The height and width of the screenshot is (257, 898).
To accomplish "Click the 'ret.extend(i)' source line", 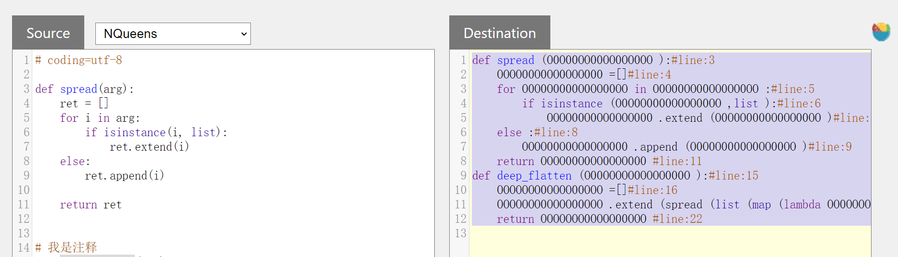I will click(149, 147).
